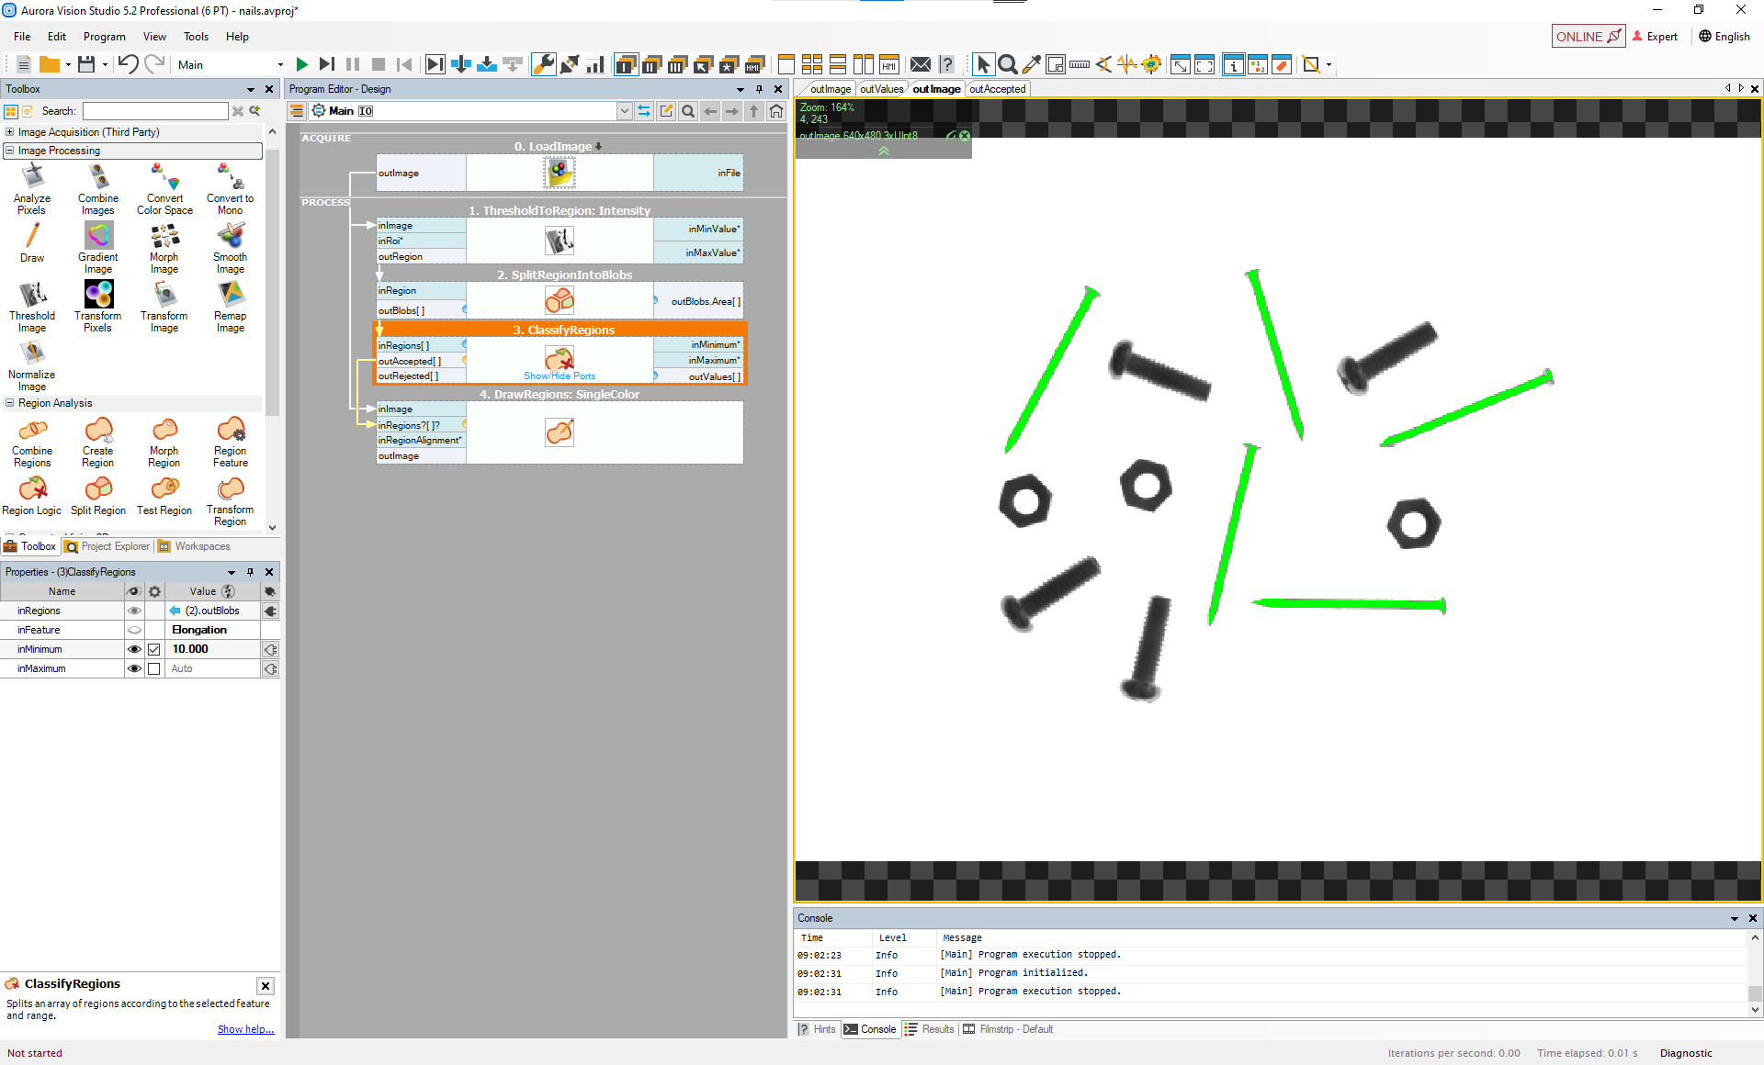Screen dimensions: 1764x1065
Task: Open the Program menu
Action: [104, 37]
